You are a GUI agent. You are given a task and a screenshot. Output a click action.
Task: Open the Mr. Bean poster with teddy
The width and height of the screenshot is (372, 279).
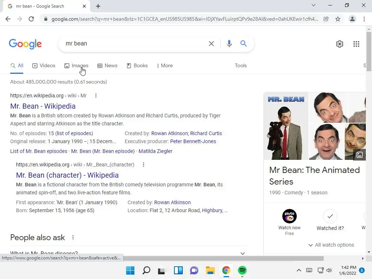pyautogui.click(x=286, y=126)
